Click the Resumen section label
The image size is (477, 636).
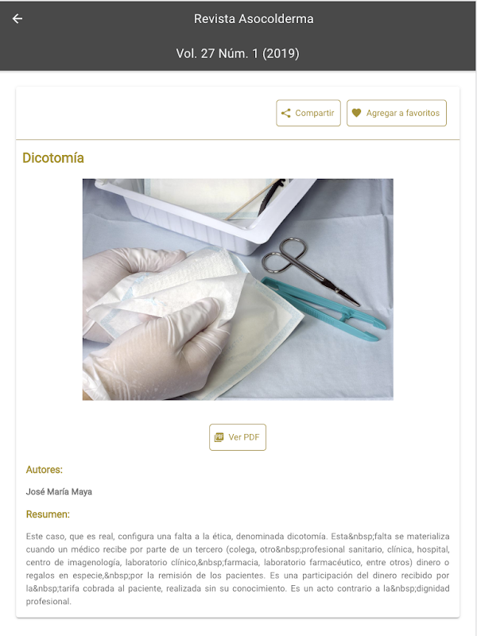[48, 514]
